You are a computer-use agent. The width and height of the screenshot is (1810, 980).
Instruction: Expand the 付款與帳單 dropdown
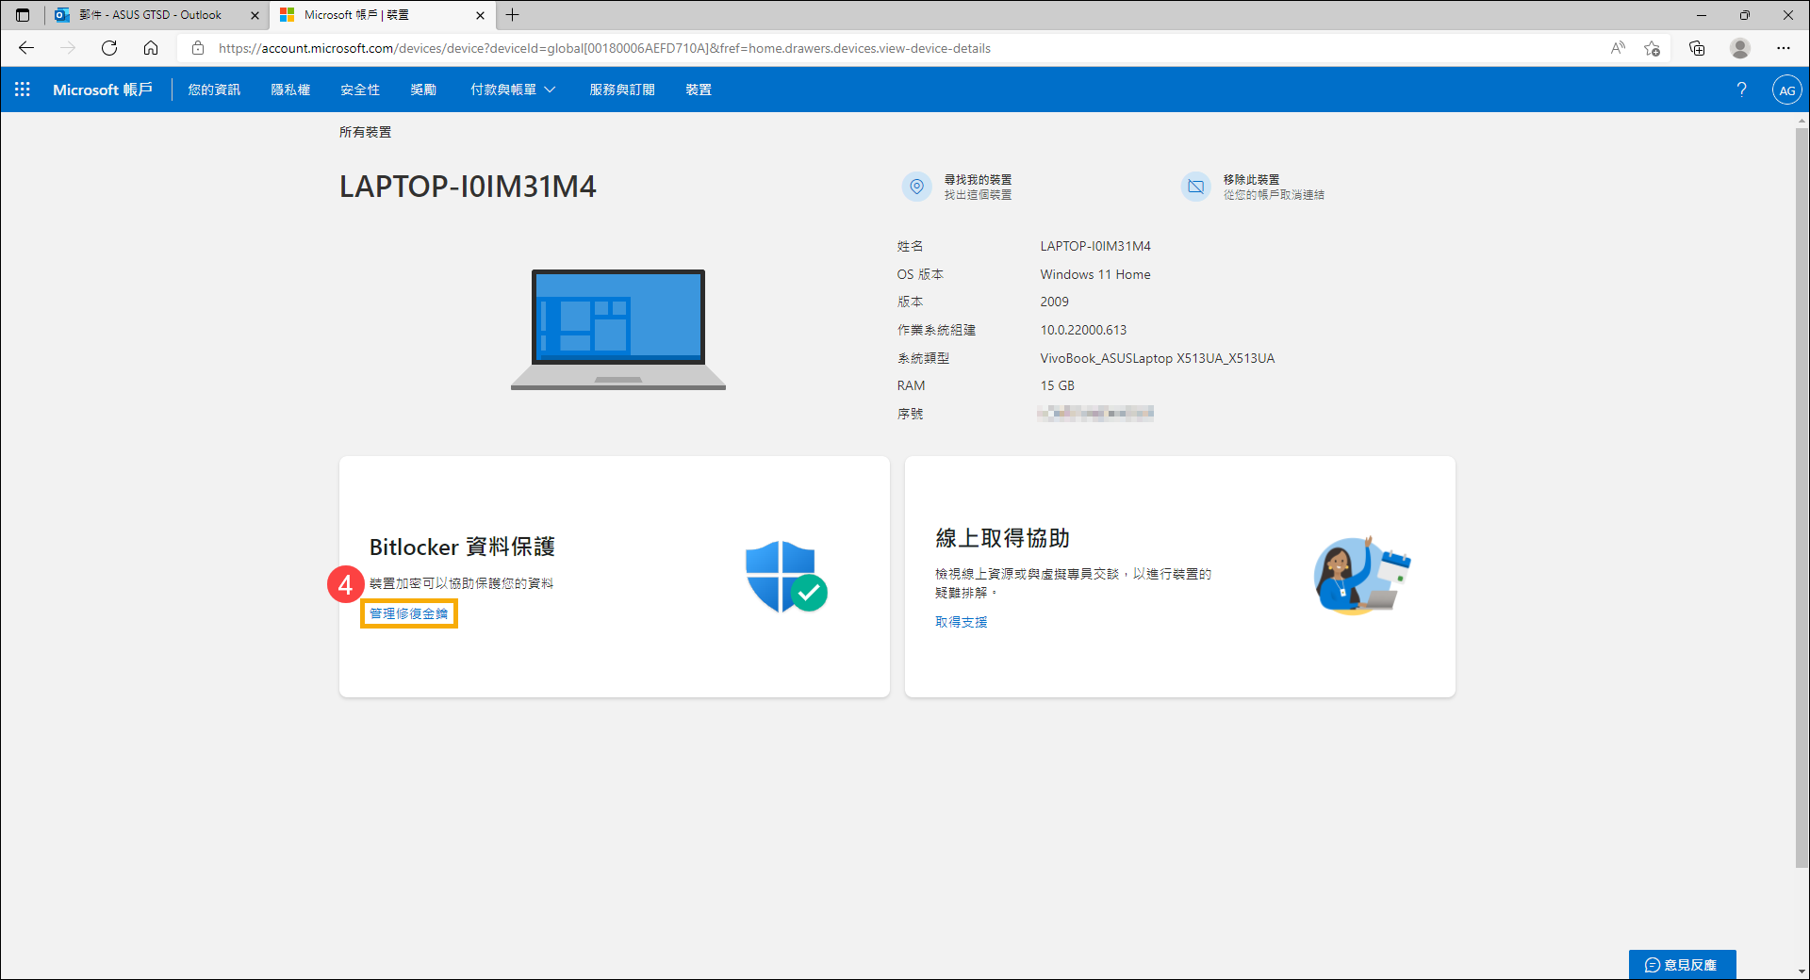pyautogui.click(x=512, y=90)
